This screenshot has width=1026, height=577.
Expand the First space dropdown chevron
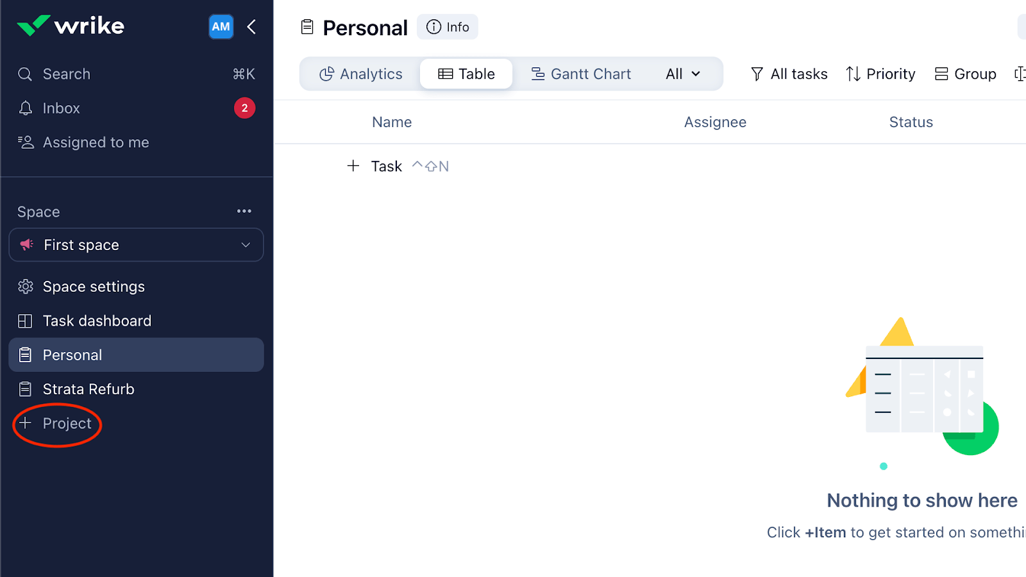click(x=246, y=245)
